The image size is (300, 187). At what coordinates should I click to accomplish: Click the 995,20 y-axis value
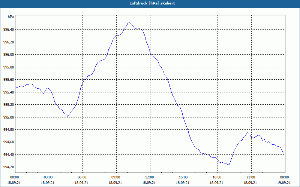point(9,105)
